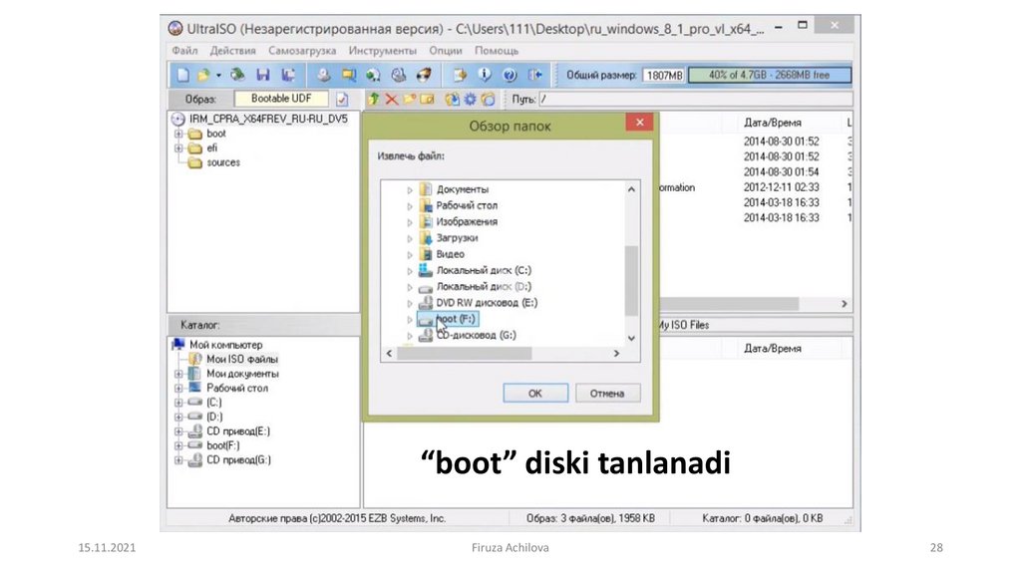Screen dimensions: 1021x574
Task: Click the icon right of the gear
Action: (x=488, y=100)
